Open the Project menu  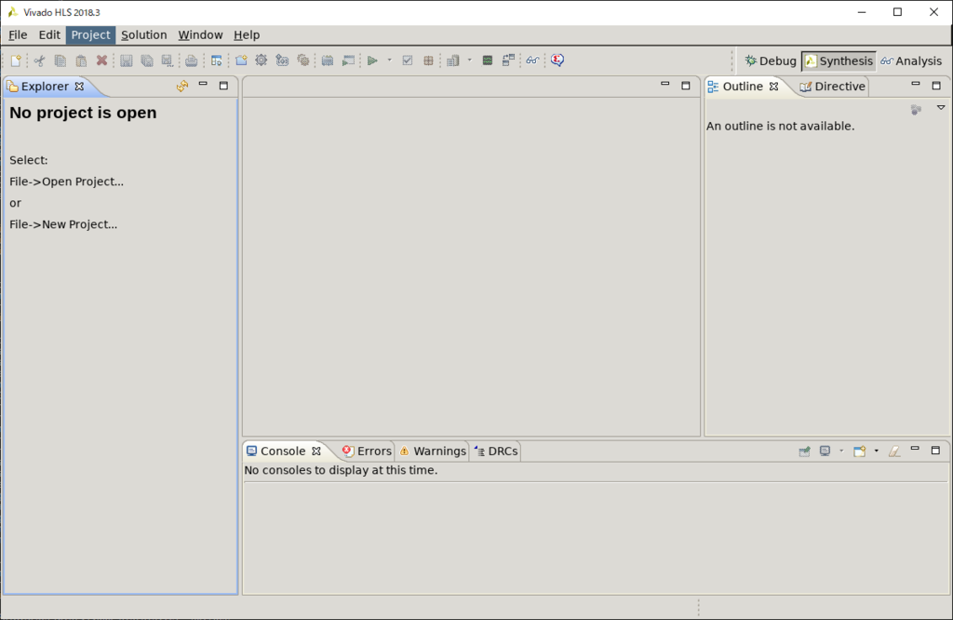(90, 34)
